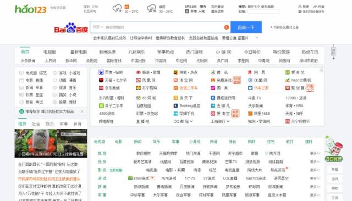Open the 免费游戏 gamepad icon
Image resolution: width=352 pixels, height=201 pixels.
213,80
